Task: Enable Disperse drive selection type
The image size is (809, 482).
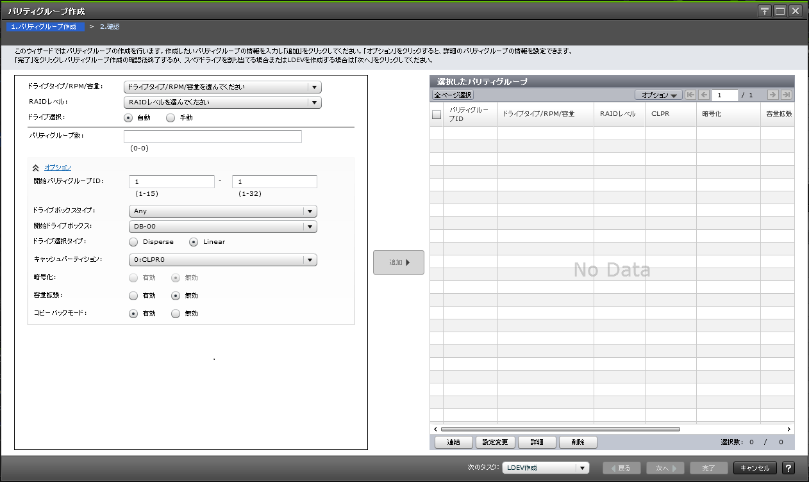Action: click(x=133, y=242)
